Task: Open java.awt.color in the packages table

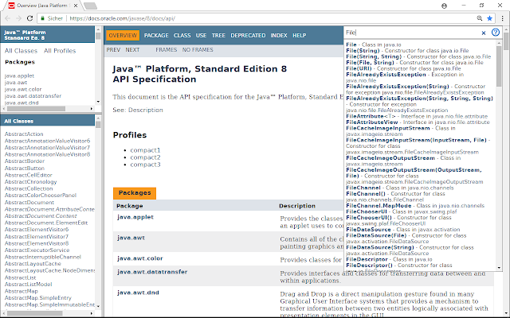Action: pyautogui.click(x=140, y=258)
